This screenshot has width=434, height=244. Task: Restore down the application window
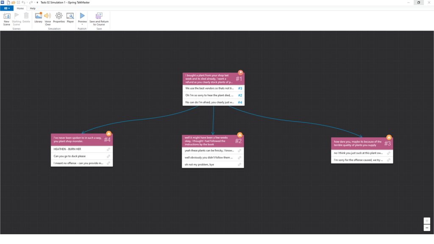click(x=418, y=3)
